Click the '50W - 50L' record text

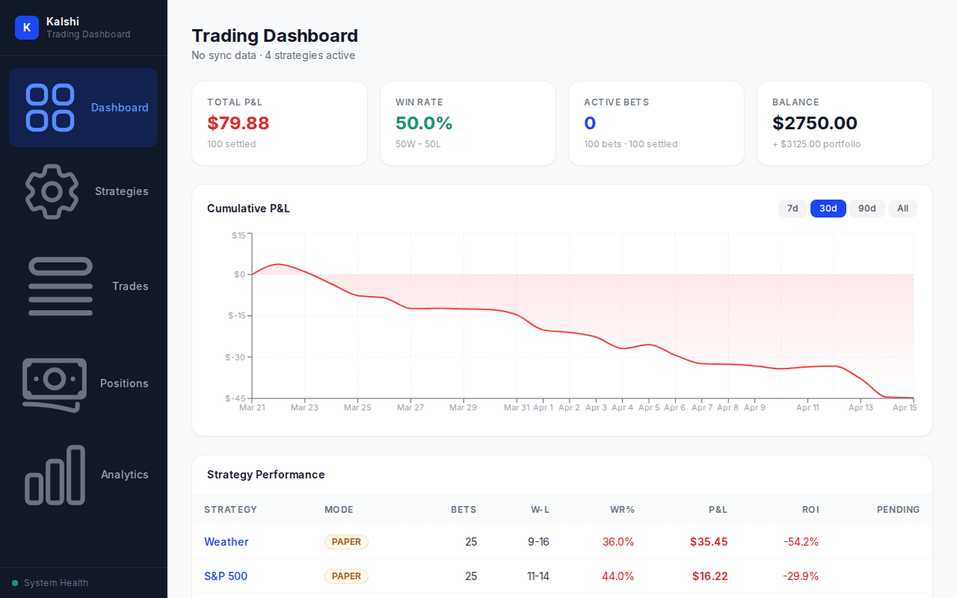(x=418, y=144)
